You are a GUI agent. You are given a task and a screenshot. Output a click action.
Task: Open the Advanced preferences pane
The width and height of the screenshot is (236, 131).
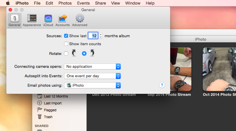tap(80, 20)
